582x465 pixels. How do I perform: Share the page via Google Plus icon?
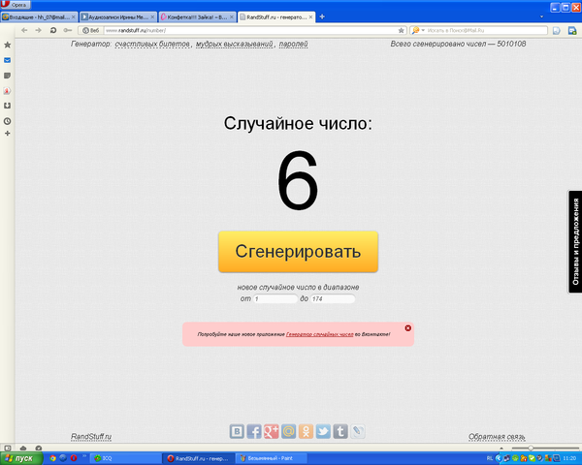272,431
